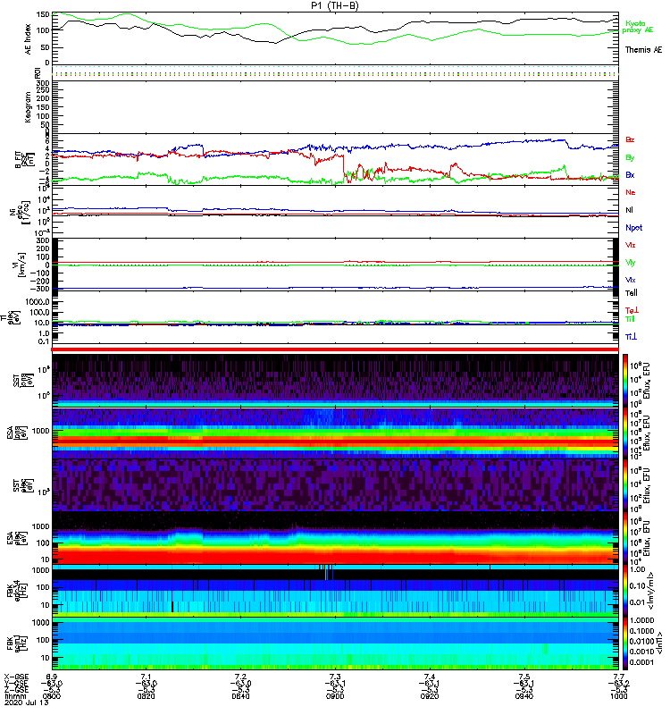Click the FBK scm1 [Hz] axis label

[x=16, y=643]
